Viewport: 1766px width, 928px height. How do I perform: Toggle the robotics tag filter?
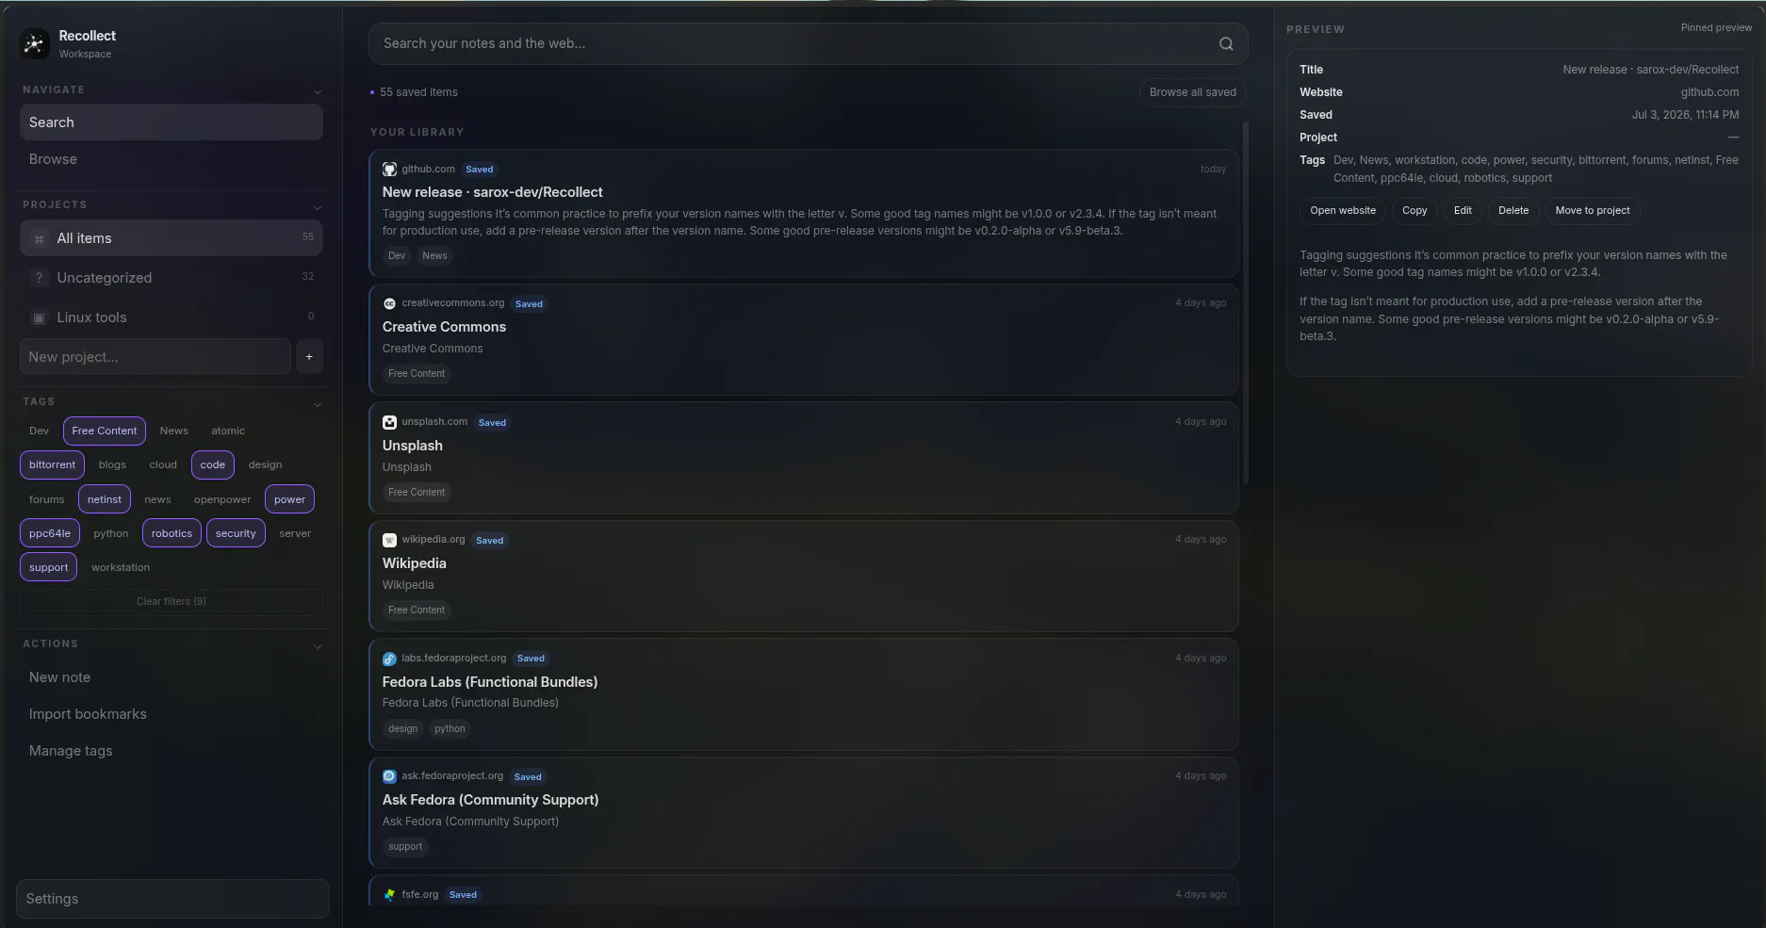(172, 533)
